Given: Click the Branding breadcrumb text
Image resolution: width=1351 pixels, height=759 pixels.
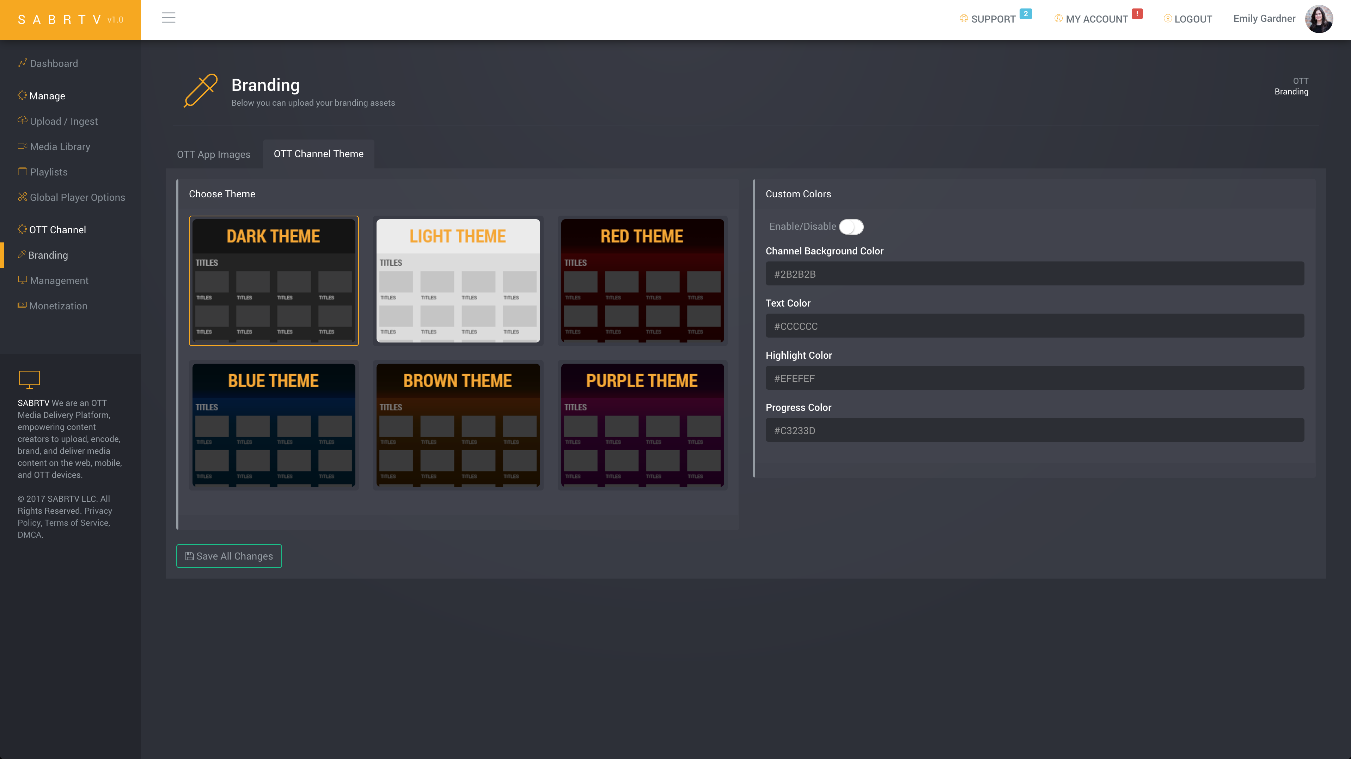Looking at the screenshot, I should 1291,92.
